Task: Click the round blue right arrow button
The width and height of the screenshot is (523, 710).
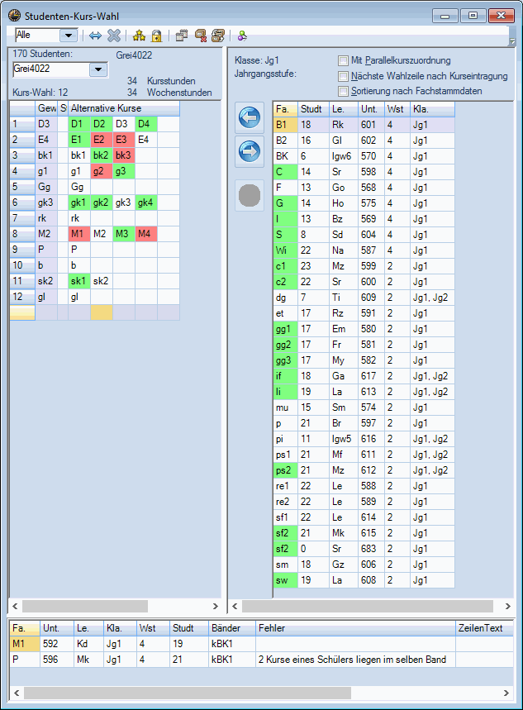Action: pyautogui.click(x=249, y=153)
